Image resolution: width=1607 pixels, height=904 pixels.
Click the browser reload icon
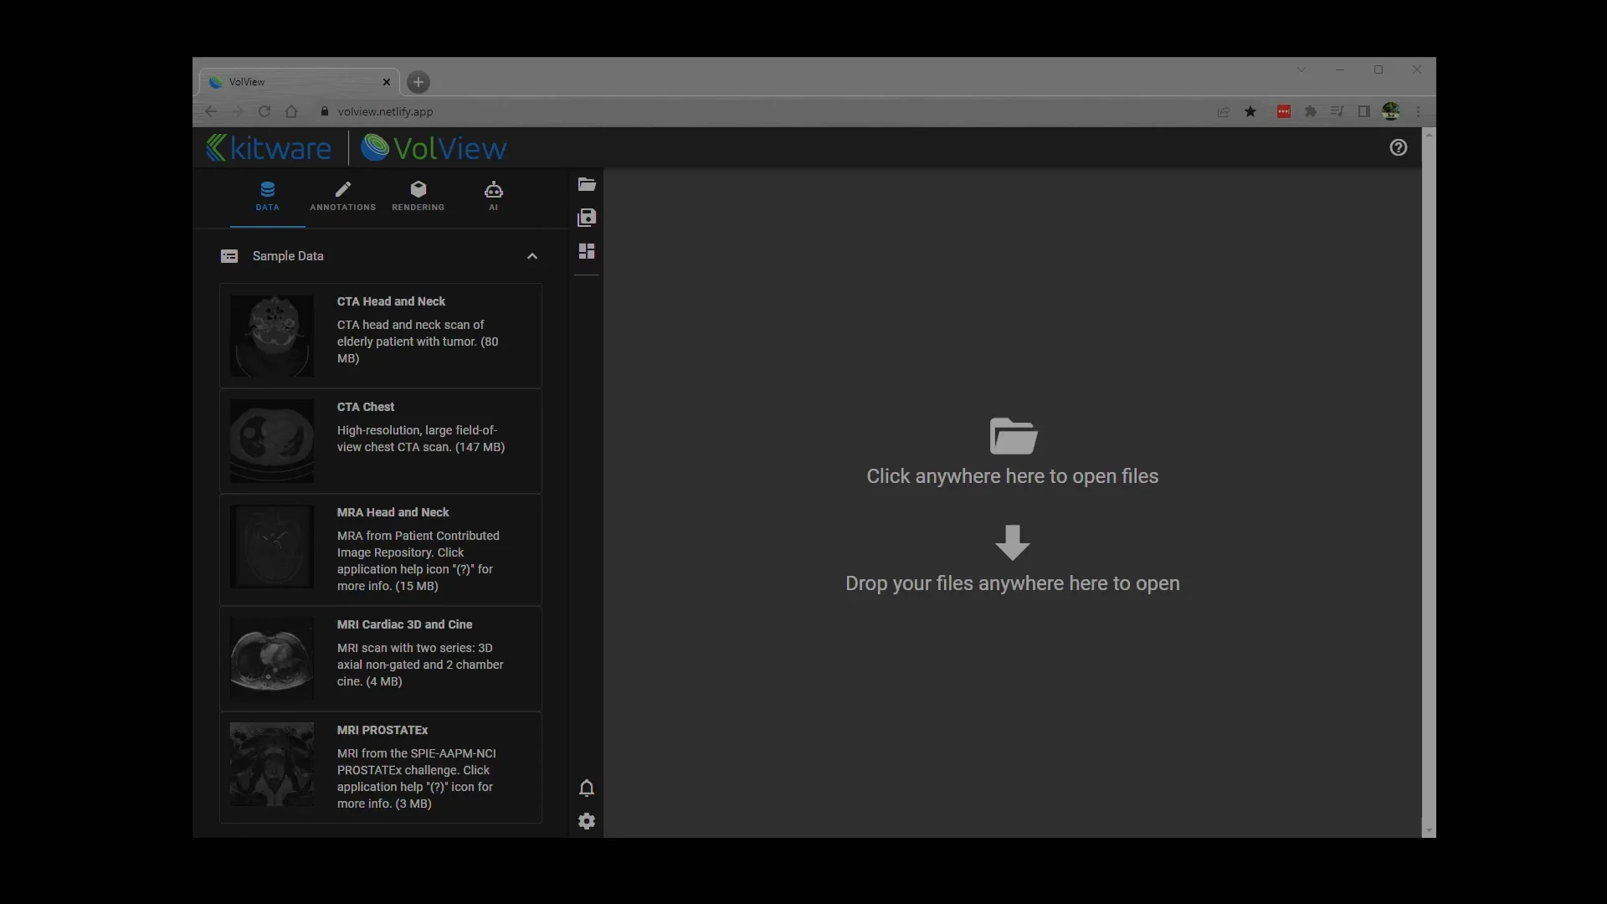point(264,111)
